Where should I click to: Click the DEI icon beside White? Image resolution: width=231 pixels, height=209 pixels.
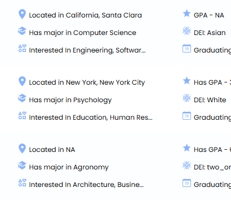(x=186, y=98)
